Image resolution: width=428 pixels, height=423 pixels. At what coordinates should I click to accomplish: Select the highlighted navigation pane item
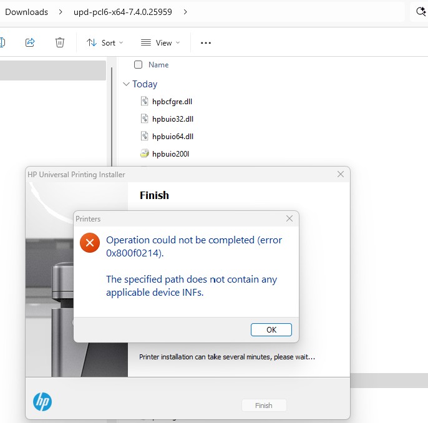(x=53, y=70)
